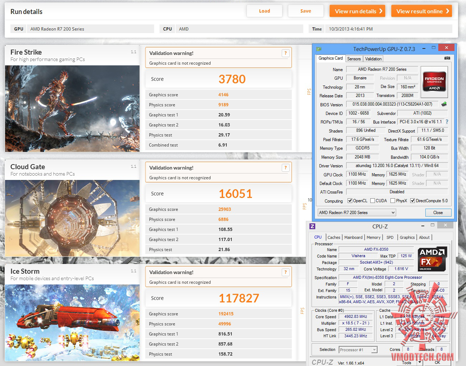
Task: Click the OK button in CPU-Z
Action: coord(437,362)
